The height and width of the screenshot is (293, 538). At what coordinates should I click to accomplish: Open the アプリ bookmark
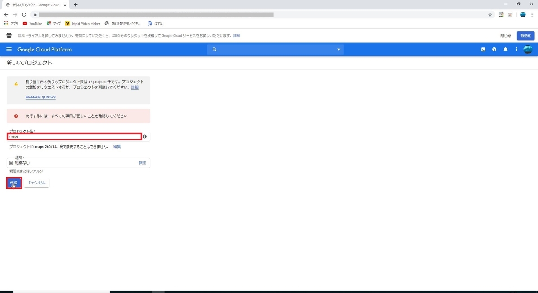(x=11, y=24)
